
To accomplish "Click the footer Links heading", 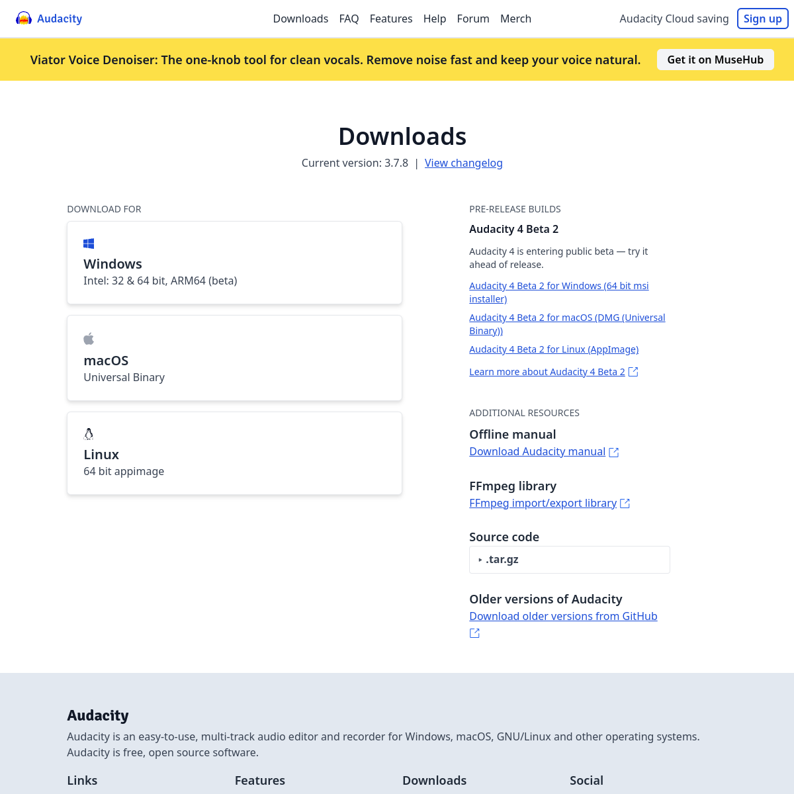I will click(x=82, y=780).
